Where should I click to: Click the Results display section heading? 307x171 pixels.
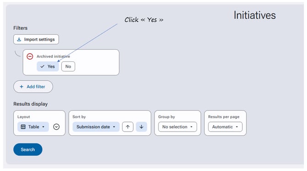click(x=31, y=104)
